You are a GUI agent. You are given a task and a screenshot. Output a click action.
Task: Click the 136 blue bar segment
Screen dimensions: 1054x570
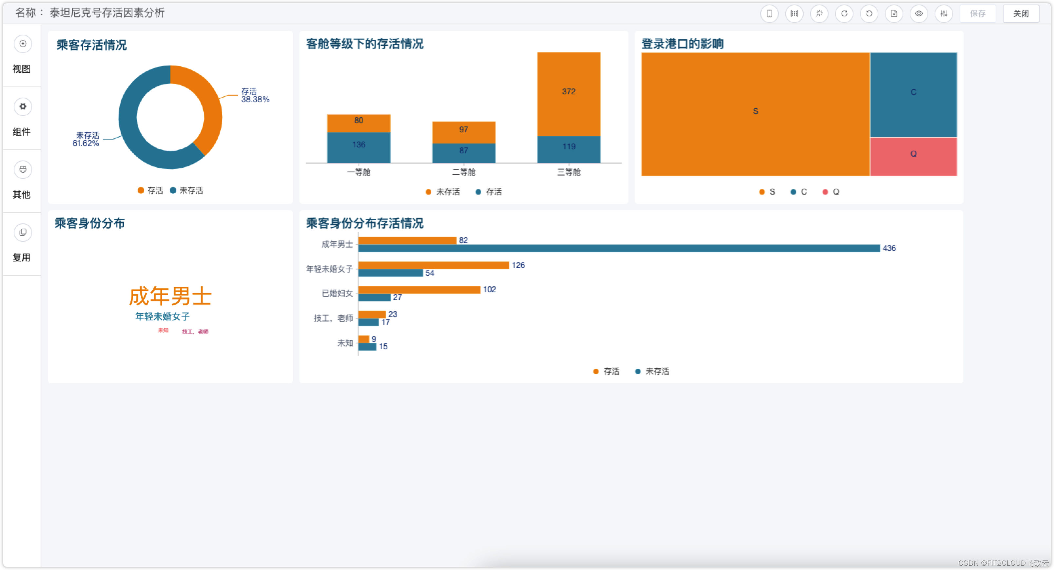coord(359,148)
